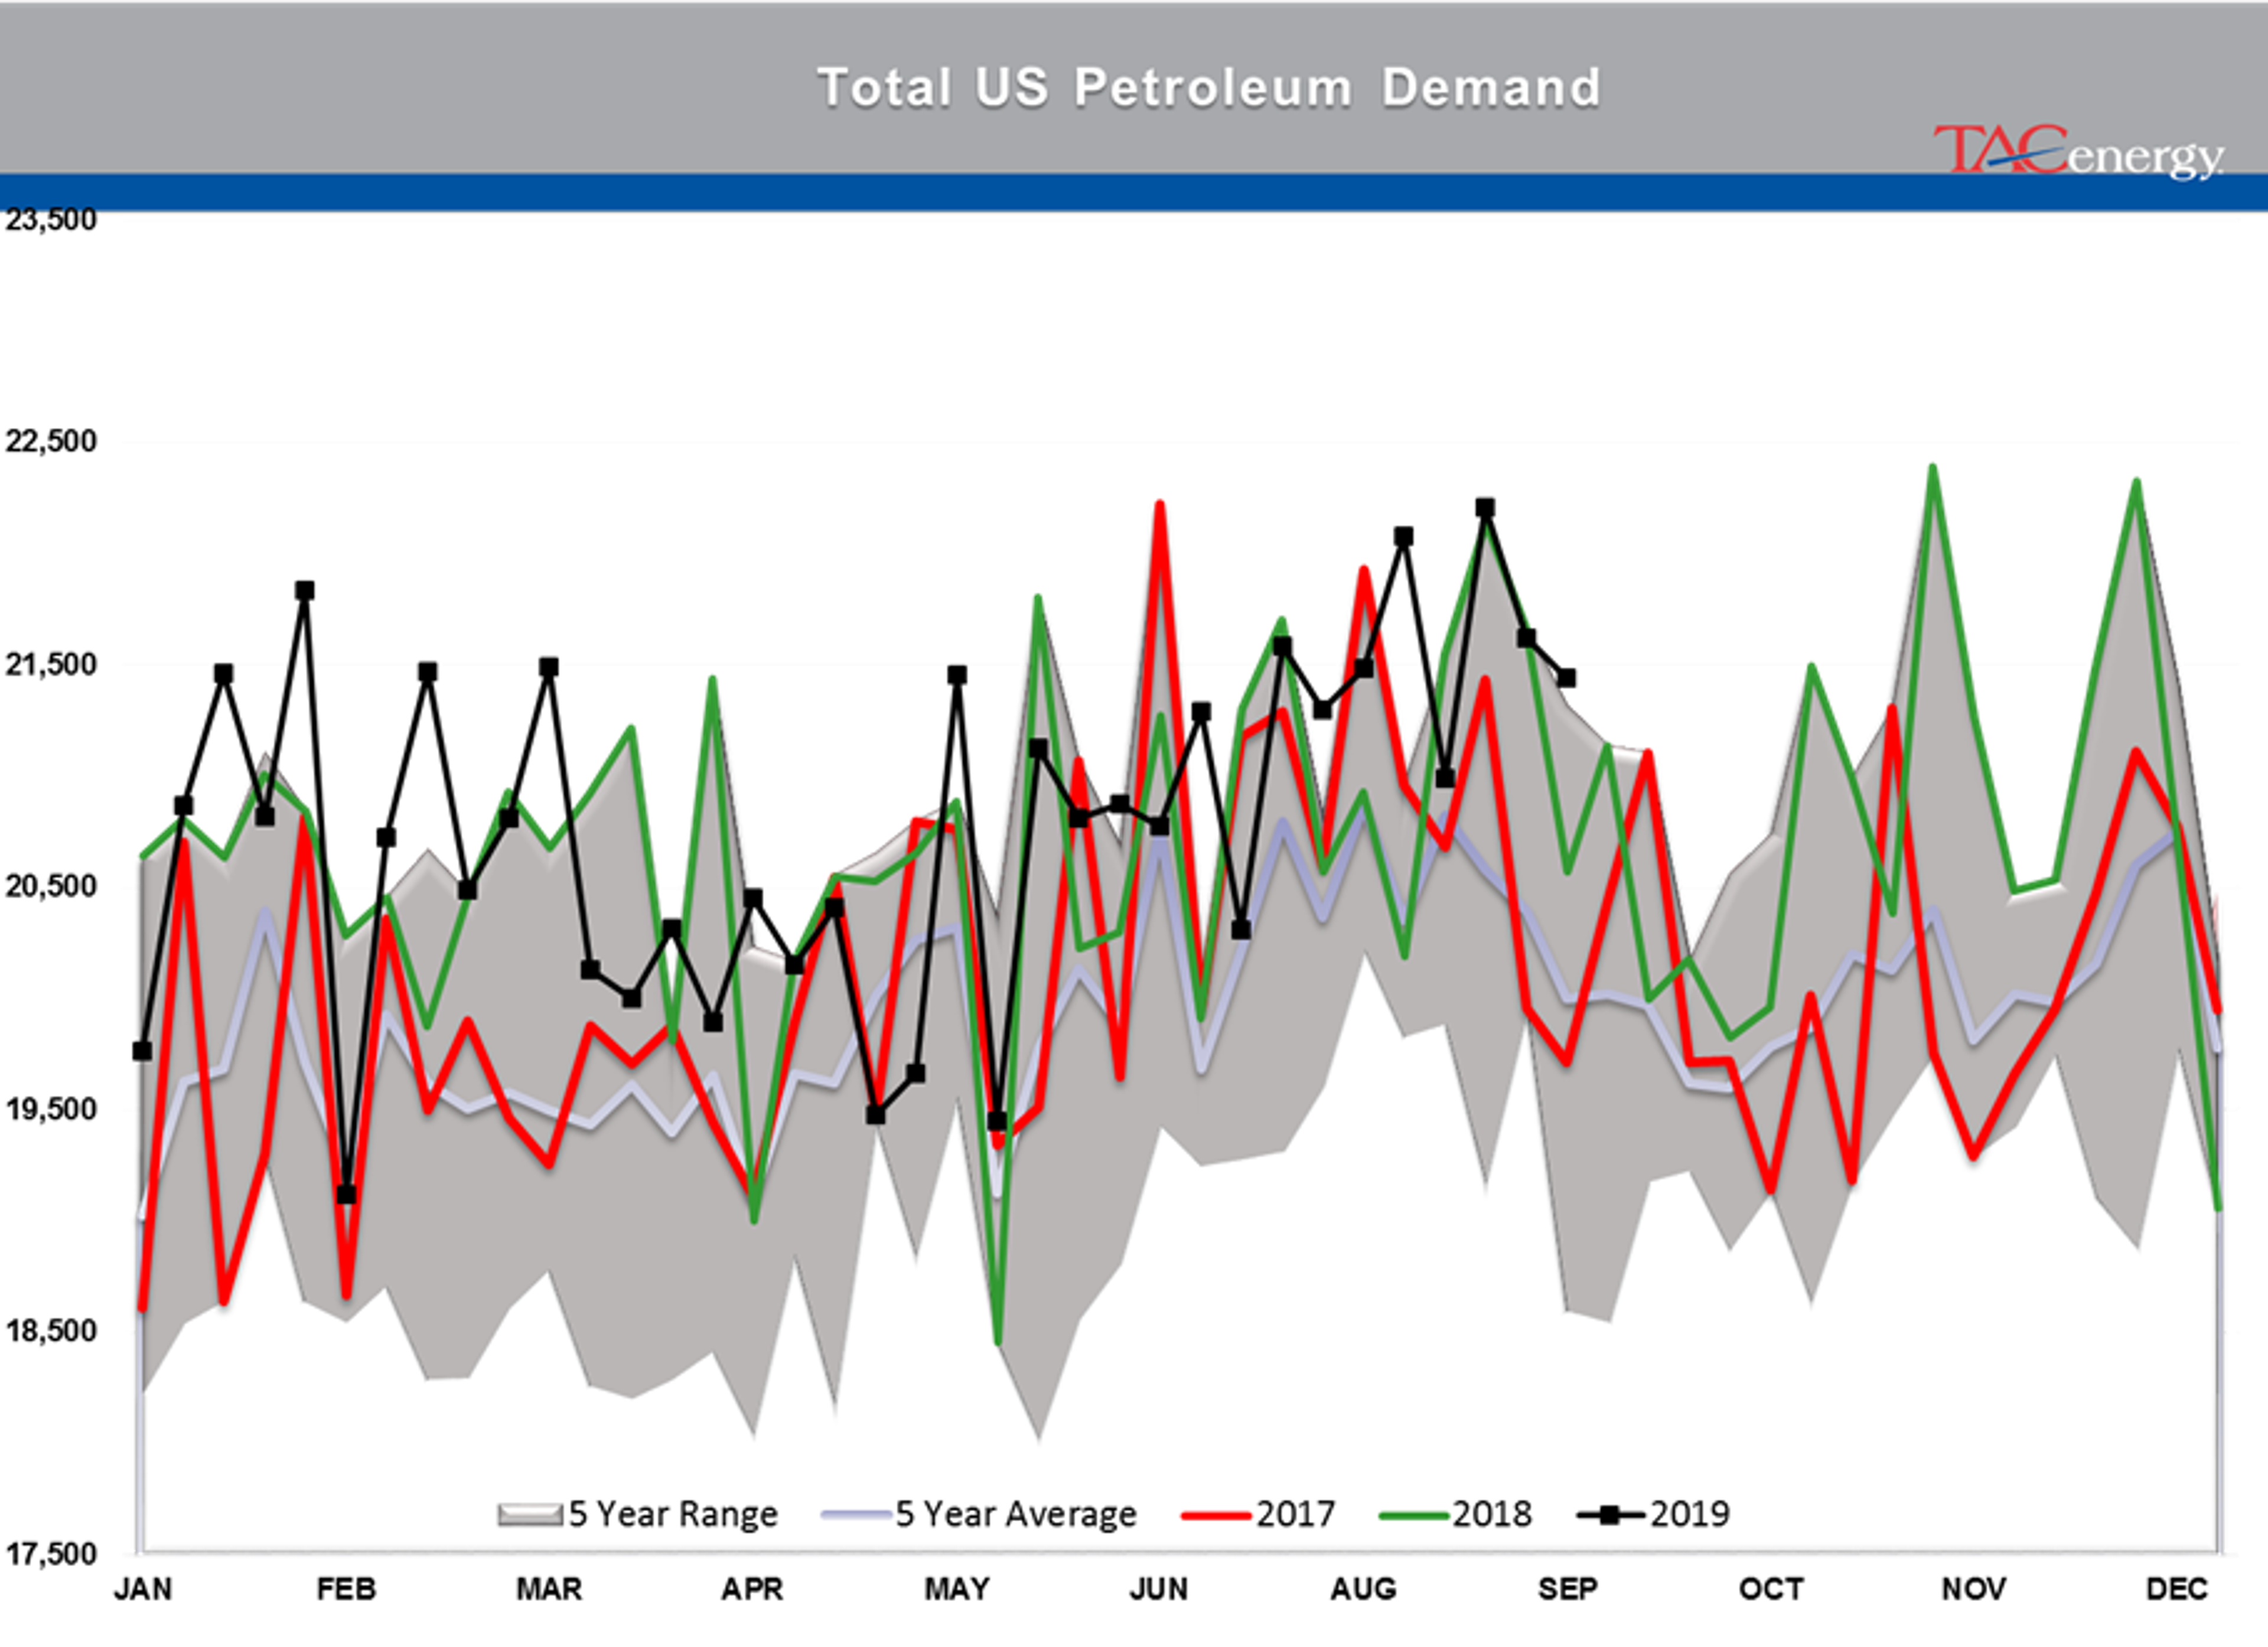The width and height of the screenshot is (2268, 1647).
Task: Click the 20,500 y-axis label
Action: (x=51, y=886)
